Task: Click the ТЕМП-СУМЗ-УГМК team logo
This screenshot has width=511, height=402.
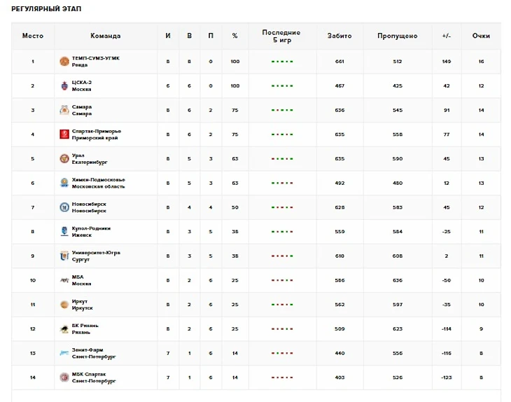Action: 64,62
